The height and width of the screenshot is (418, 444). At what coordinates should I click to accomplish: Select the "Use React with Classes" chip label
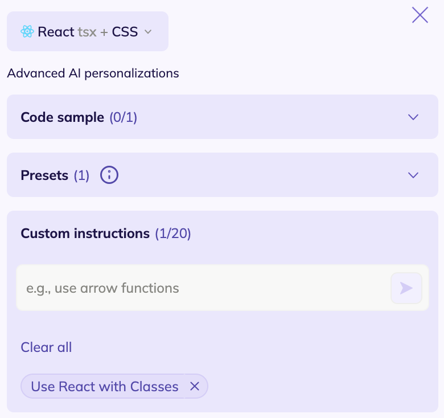click(105, 387)
